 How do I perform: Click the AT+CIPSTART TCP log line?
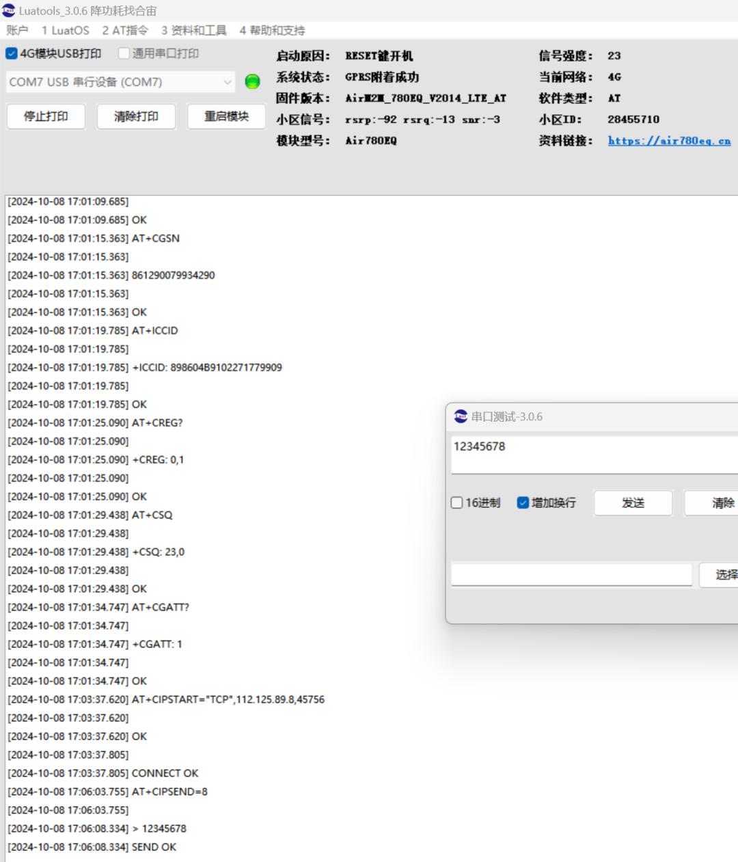tap(166, 699)
